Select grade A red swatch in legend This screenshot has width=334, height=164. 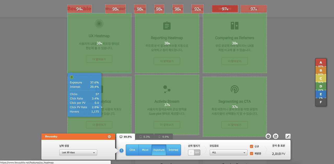[x=321, y=63]
